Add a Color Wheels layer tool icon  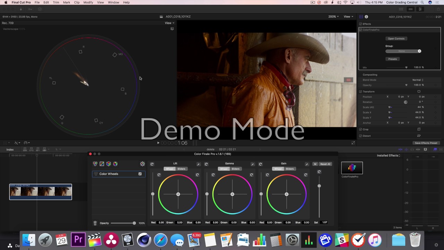tap(95, 164)
